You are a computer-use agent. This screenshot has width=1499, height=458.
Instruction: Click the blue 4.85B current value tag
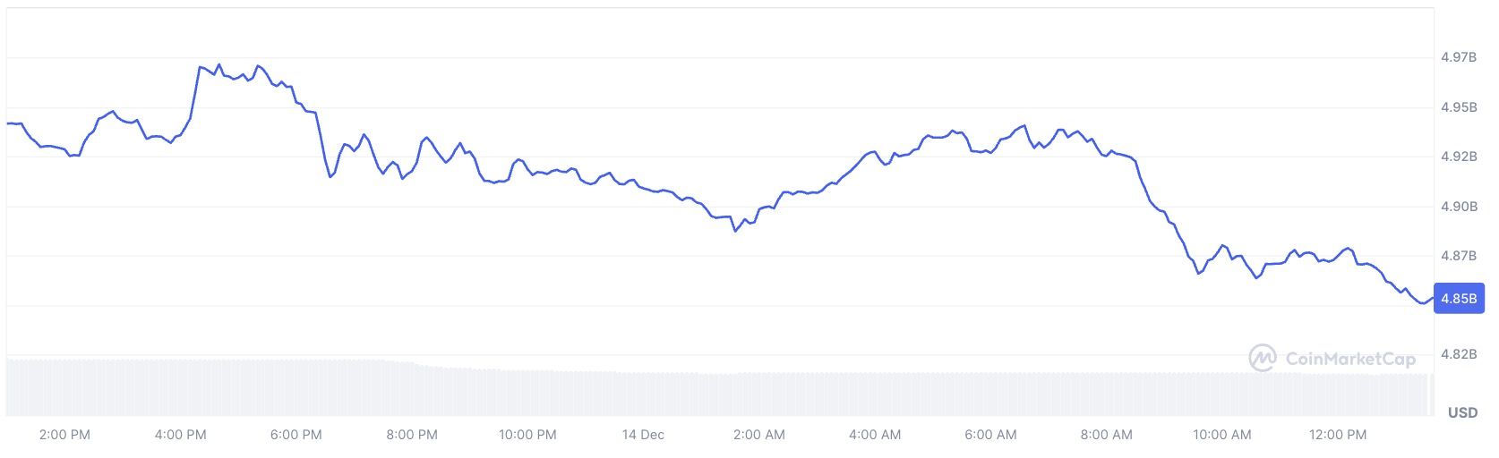click(x=1459, y=299)
